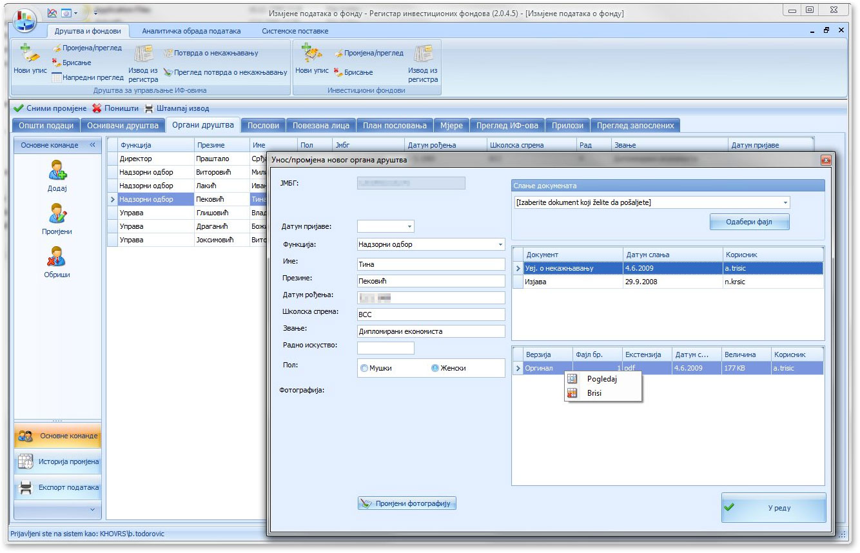Select the Женски radio button

(435, 368)
